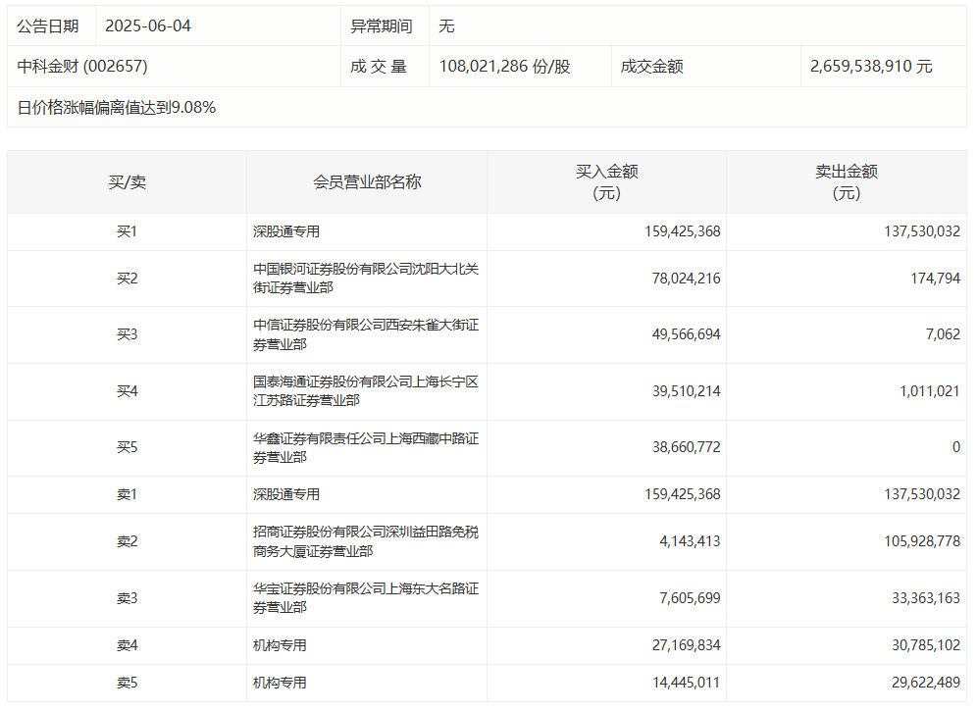
Task: Click the 会员营业部名称 column header
Action: [x=367, y=182]
